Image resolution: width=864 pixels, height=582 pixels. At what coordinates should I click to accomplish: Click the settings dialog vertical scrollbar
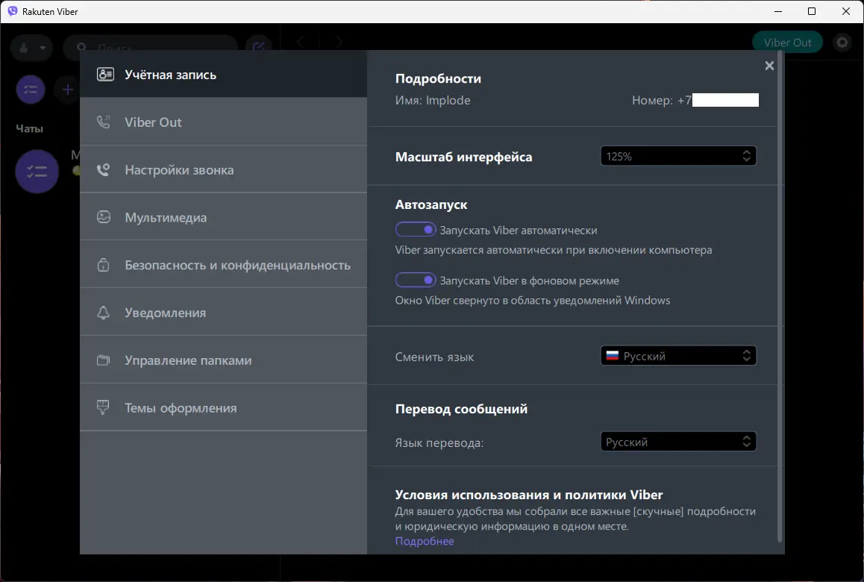pyautogui.click(x=780, y=298)
